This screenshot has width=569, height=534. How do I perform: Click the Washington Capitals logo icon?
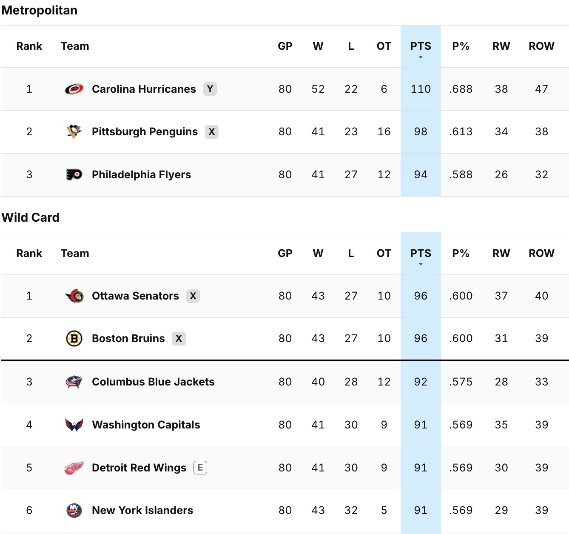coord(74,425)
